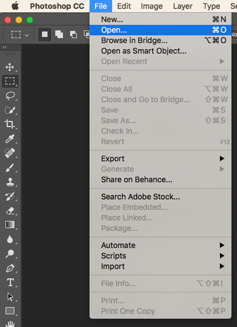Open the Apple menu
The height and width of the screenshot is (327, 237).
point(15,6)
